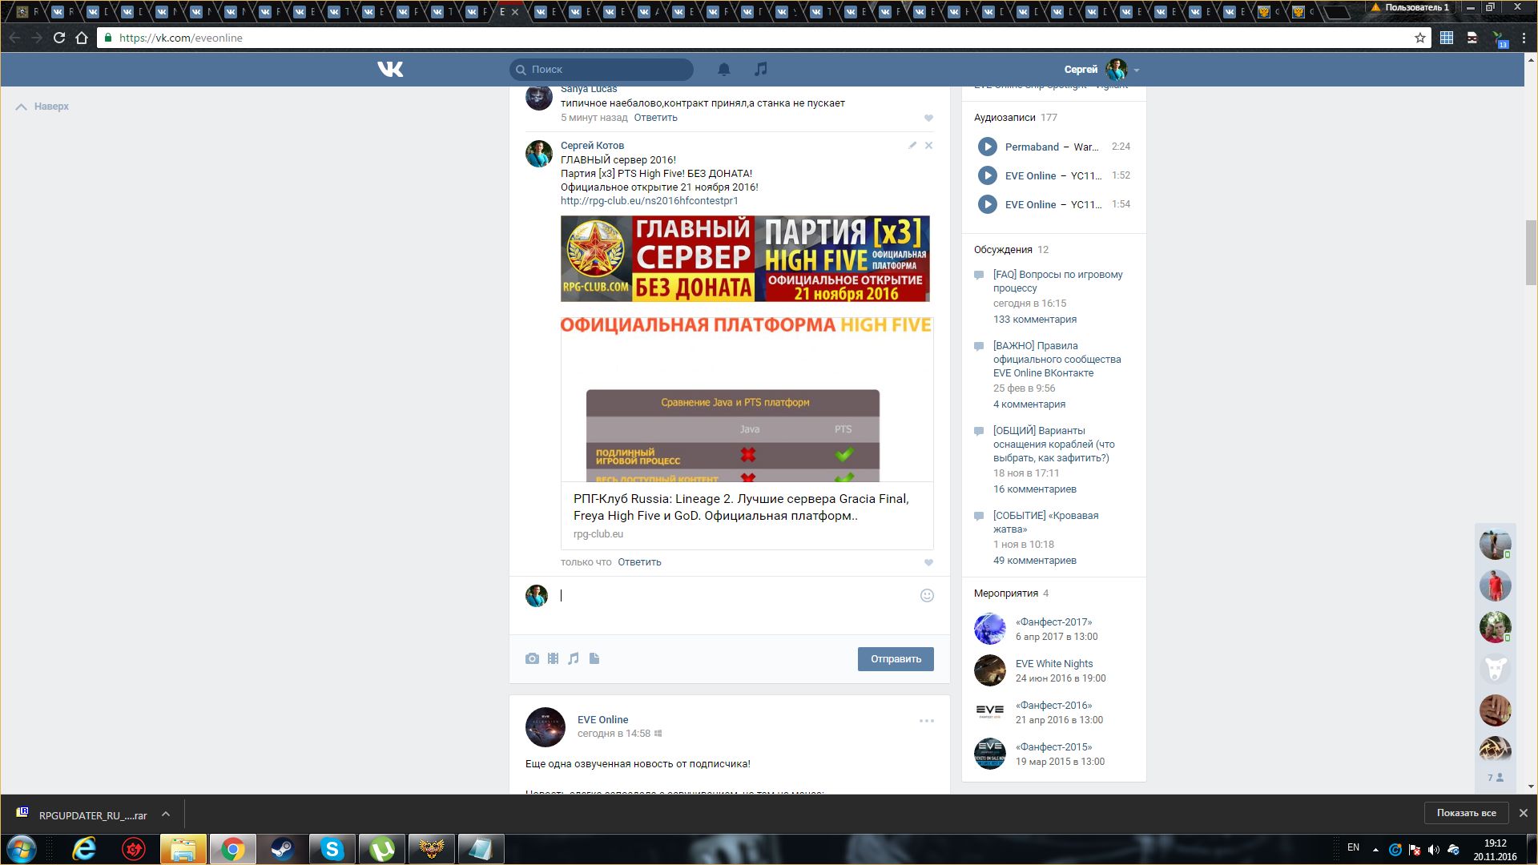Open EVE Online post options menu
The width and height of the screenshot is (1538, 865).
tap(926, 721)
